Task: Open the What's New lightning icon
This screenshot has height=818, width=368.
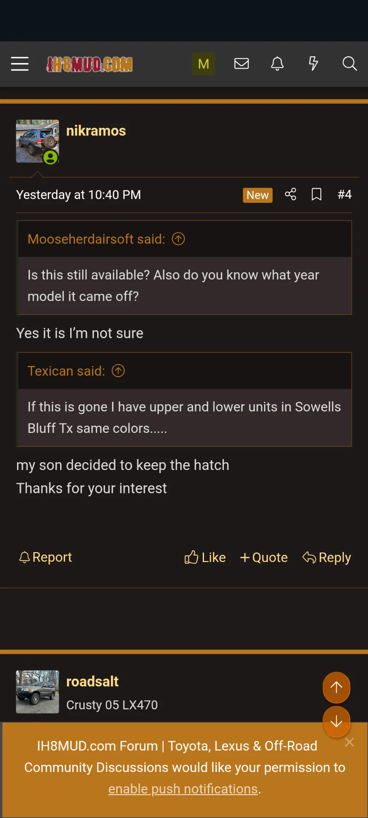Action: click(x=313, y=64)
